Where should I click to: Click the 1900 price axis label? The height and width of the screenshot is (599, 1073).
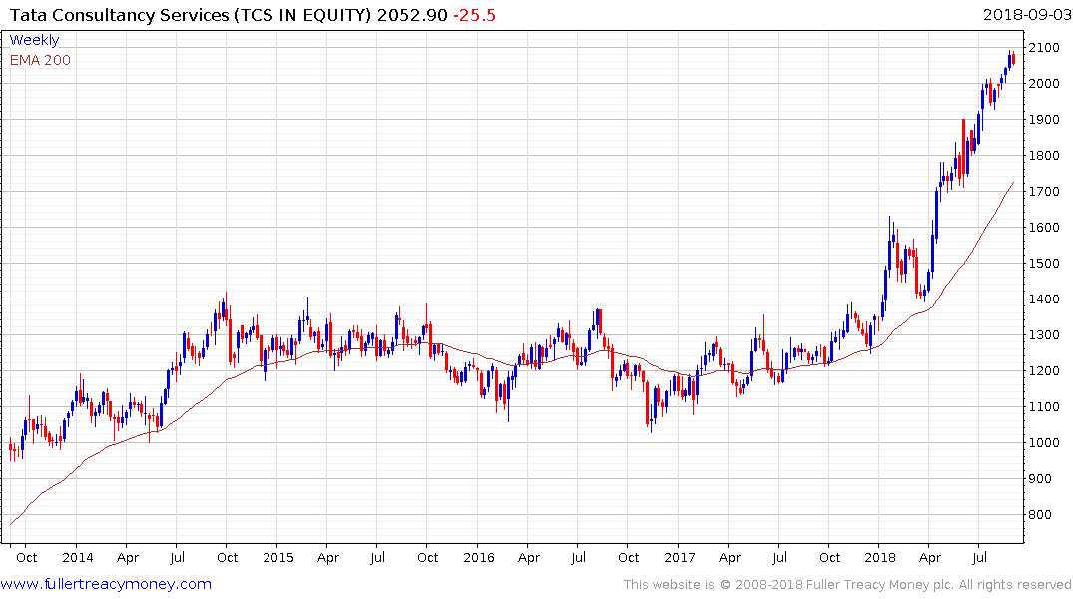point(1044,119)
